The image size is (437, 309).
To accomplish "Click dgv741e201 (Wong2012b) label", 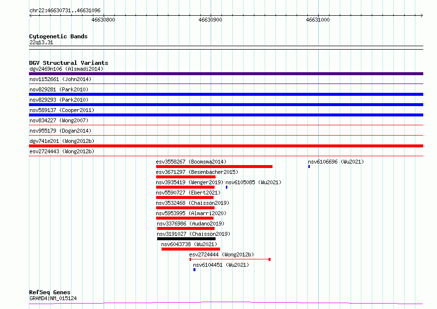I will coord(62,141).
